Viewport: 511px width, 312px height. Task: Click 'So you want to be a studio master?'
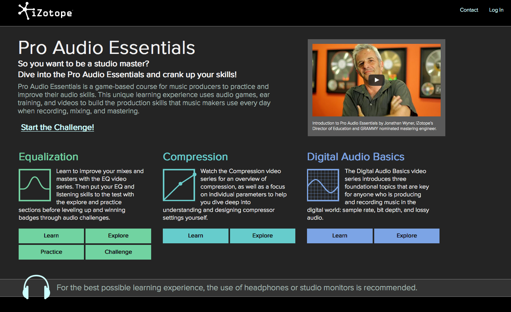coord(84,64)
